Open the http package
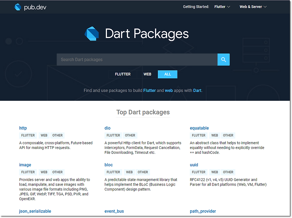This screenshot has width=292, height=218. pyautogui.click(x=23, y=128)
